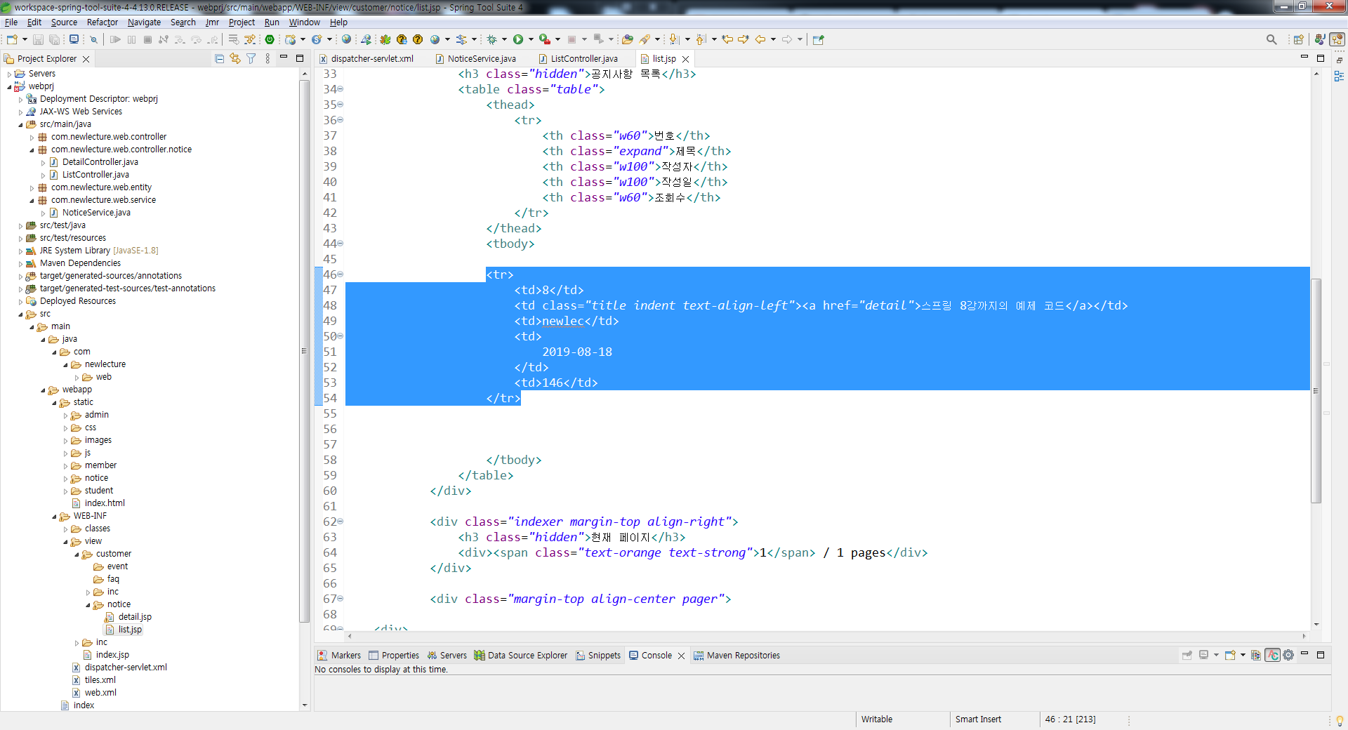Collapse the webprj project node
This screenshot has width=1348, height=730.
tap(9, 86)
